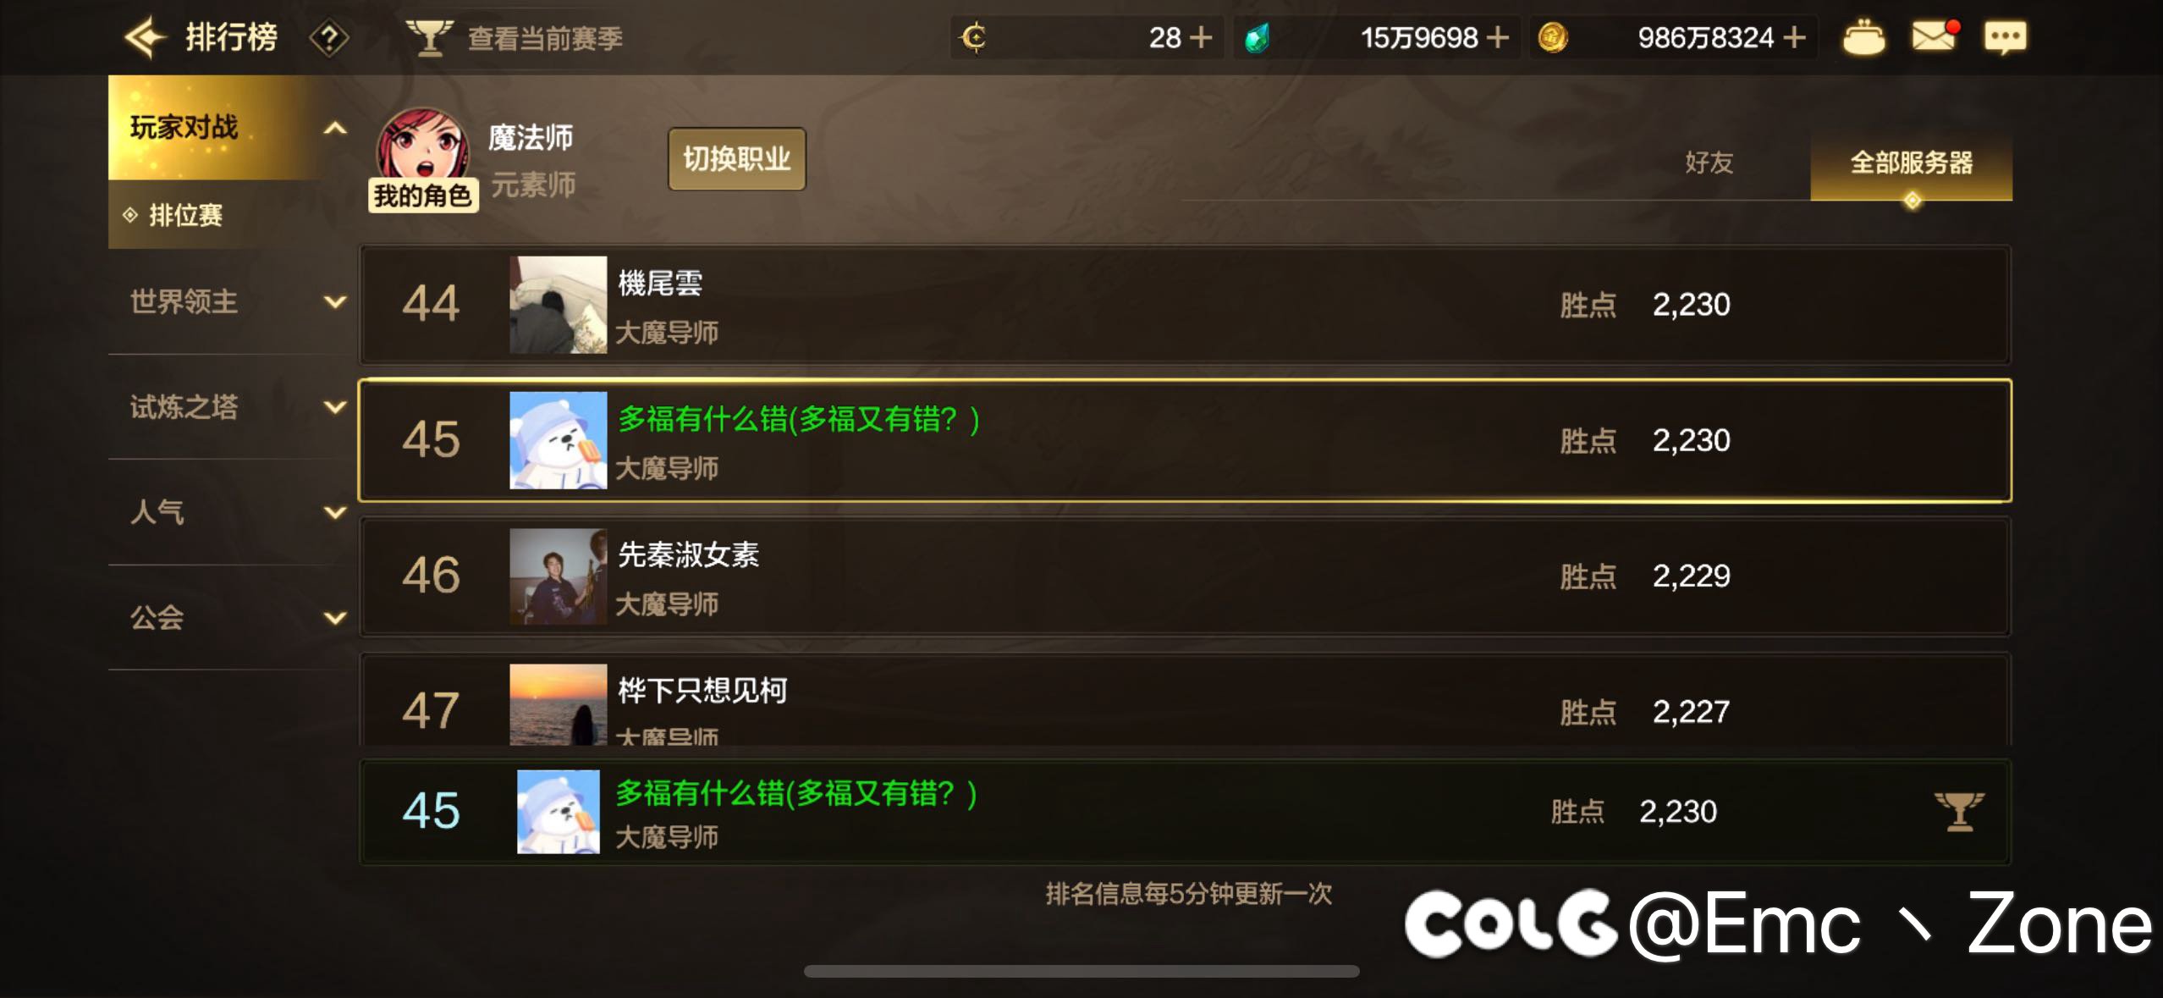Switch to the 好友 tab

1709,162
